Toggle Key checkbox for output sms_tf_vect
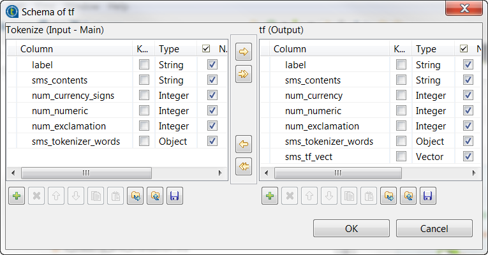The height and width of the screenshot is (255, 488). [401, 156]
